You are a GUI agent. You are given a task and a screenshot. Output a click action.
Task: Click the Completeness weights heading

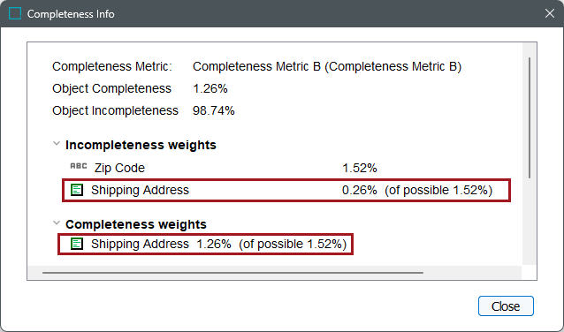point(136,224)
